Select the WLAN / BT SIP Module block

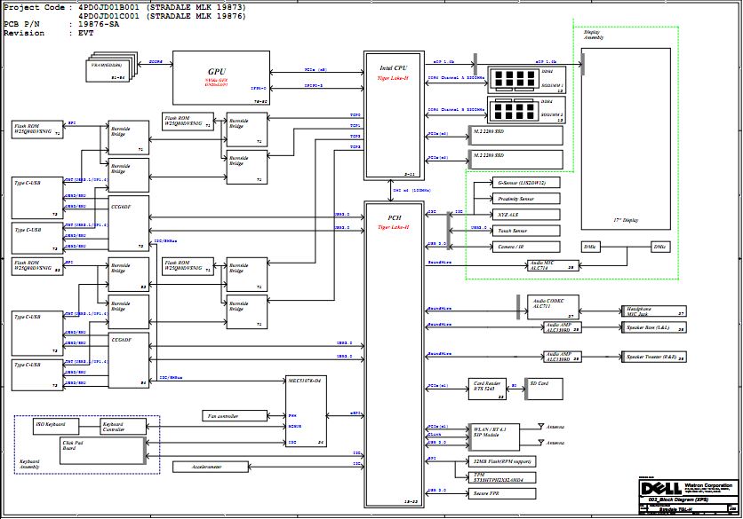pos(494,437)
